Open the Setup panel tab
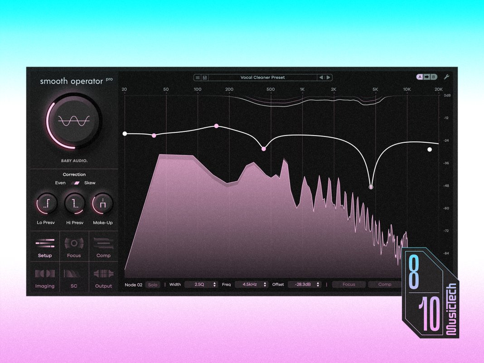This screenshot has height=363, width=484. pos(45,247)
